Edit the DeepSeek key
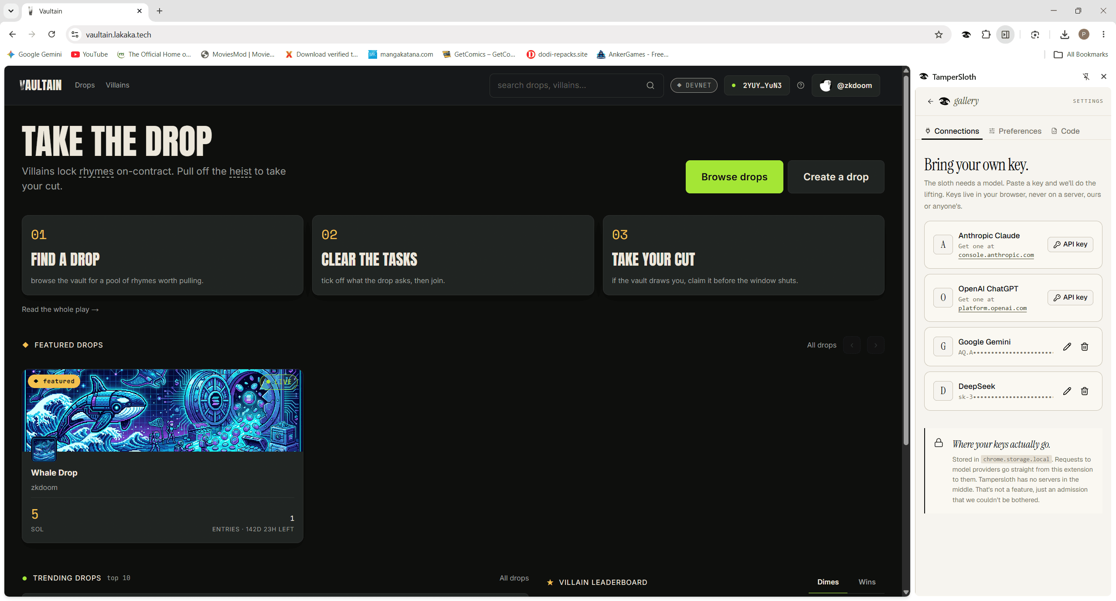Screen dimensions: 1116x601 1067,391
